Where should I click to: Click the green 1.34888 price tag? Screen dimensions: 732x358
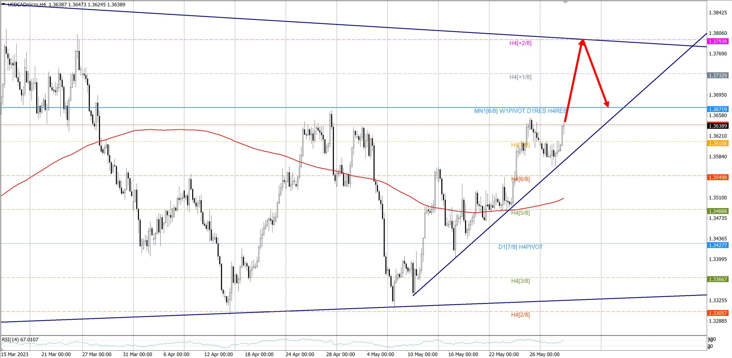click(x=718, y=211)
